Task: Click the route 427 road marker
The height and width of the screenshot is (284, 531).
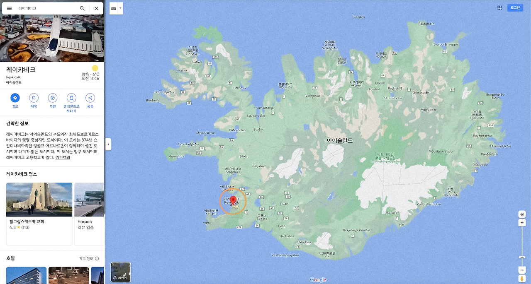Action: 239,227
